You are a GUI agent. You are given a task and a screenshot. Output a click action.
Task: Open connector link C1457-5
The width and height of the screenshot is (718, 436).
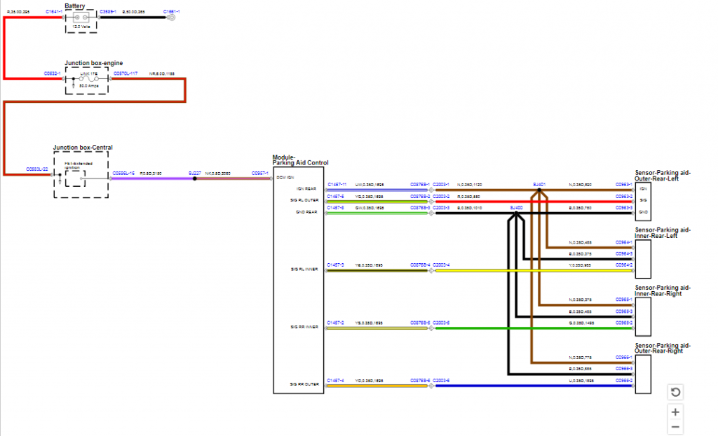pyautogui.click(x=336, y=196)
